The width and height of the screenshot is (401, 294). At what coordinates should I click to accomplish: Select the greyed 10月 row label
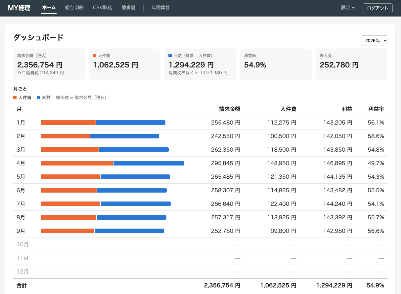tap(22, 244)
